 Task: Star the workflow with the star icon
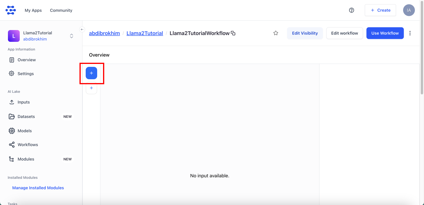pos(276,33)
